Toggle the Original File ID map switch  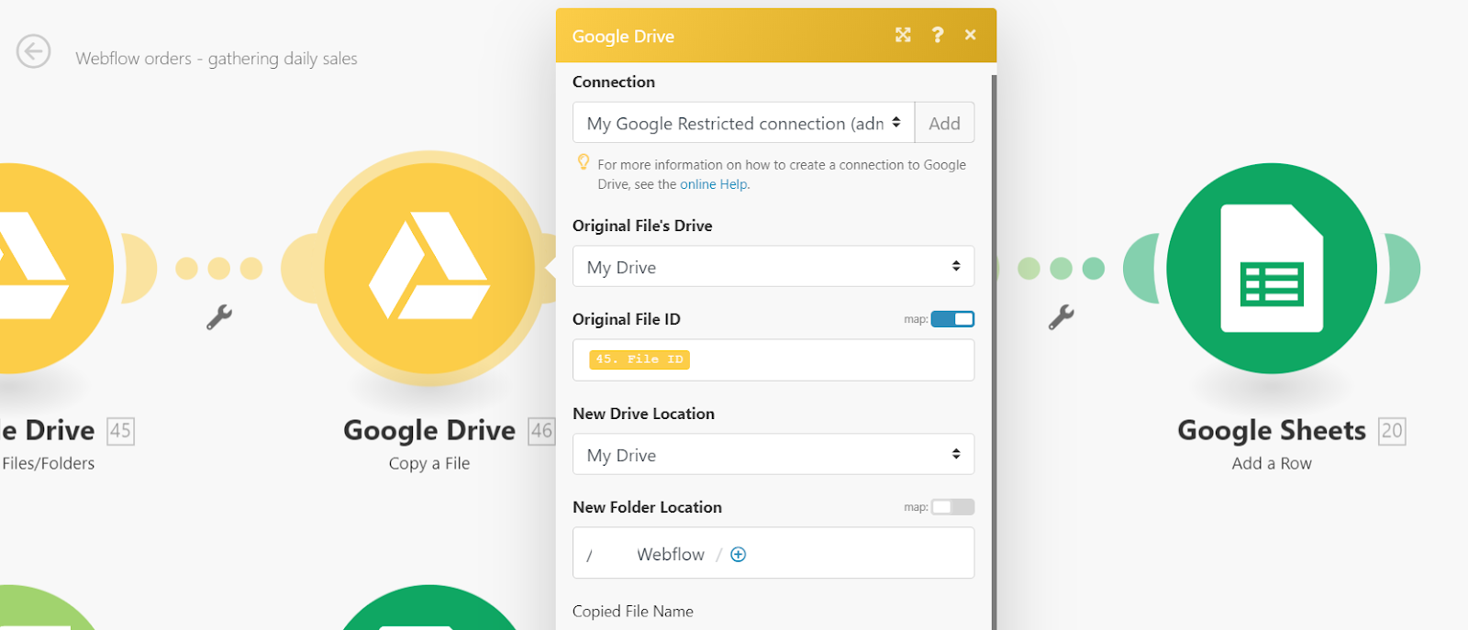click(952, 319)
